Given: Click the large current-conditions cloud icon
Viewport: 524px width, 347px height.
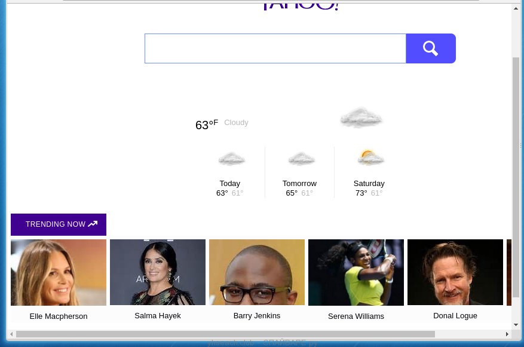Looking at the screenshot, I should pyautogui.click(x=361, y=118).
